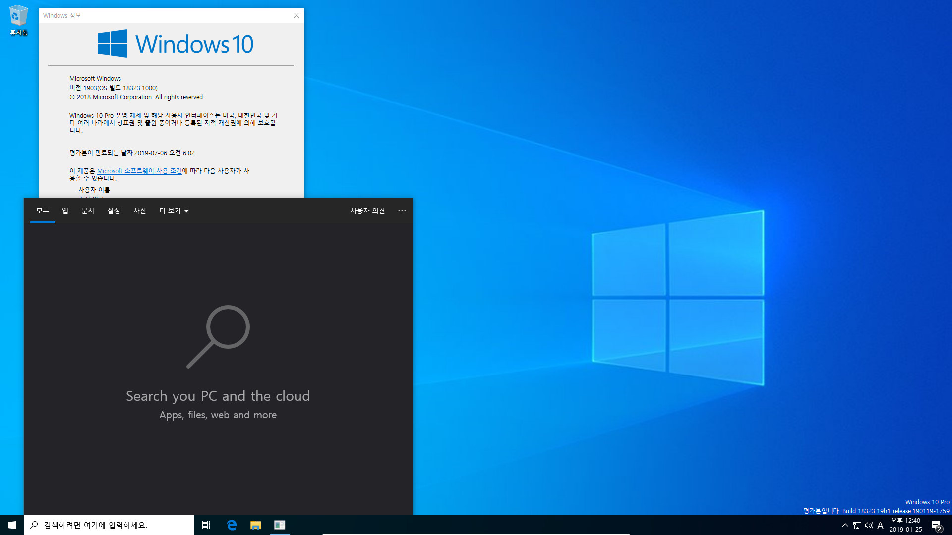952x535 pixels.
Task: Show hidden system tray icons
Action: [845, 525]
